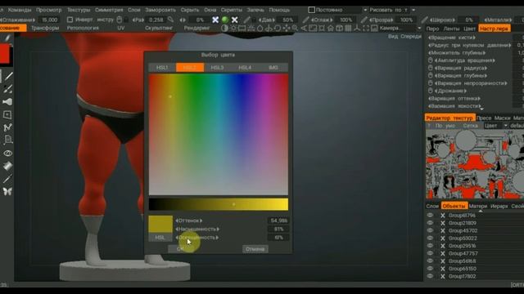Select the eye hide tool in left toolbar
The width and height of the screenshot is (524, 294).
[x=7, y=154]
